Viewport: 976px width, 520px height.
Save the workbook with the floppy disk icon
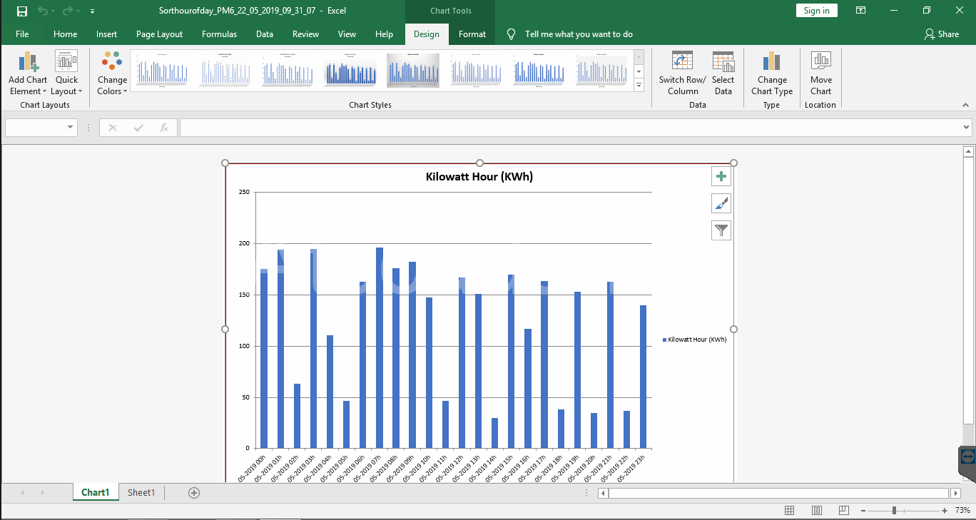[x=22, y=11]
